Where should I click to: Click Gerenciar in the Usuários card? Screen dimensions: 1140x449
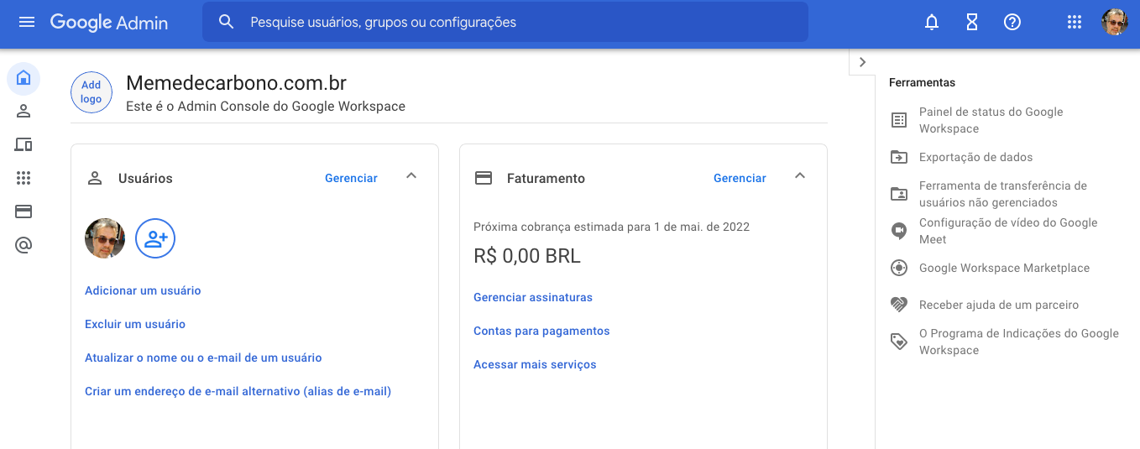pos(351,178)
